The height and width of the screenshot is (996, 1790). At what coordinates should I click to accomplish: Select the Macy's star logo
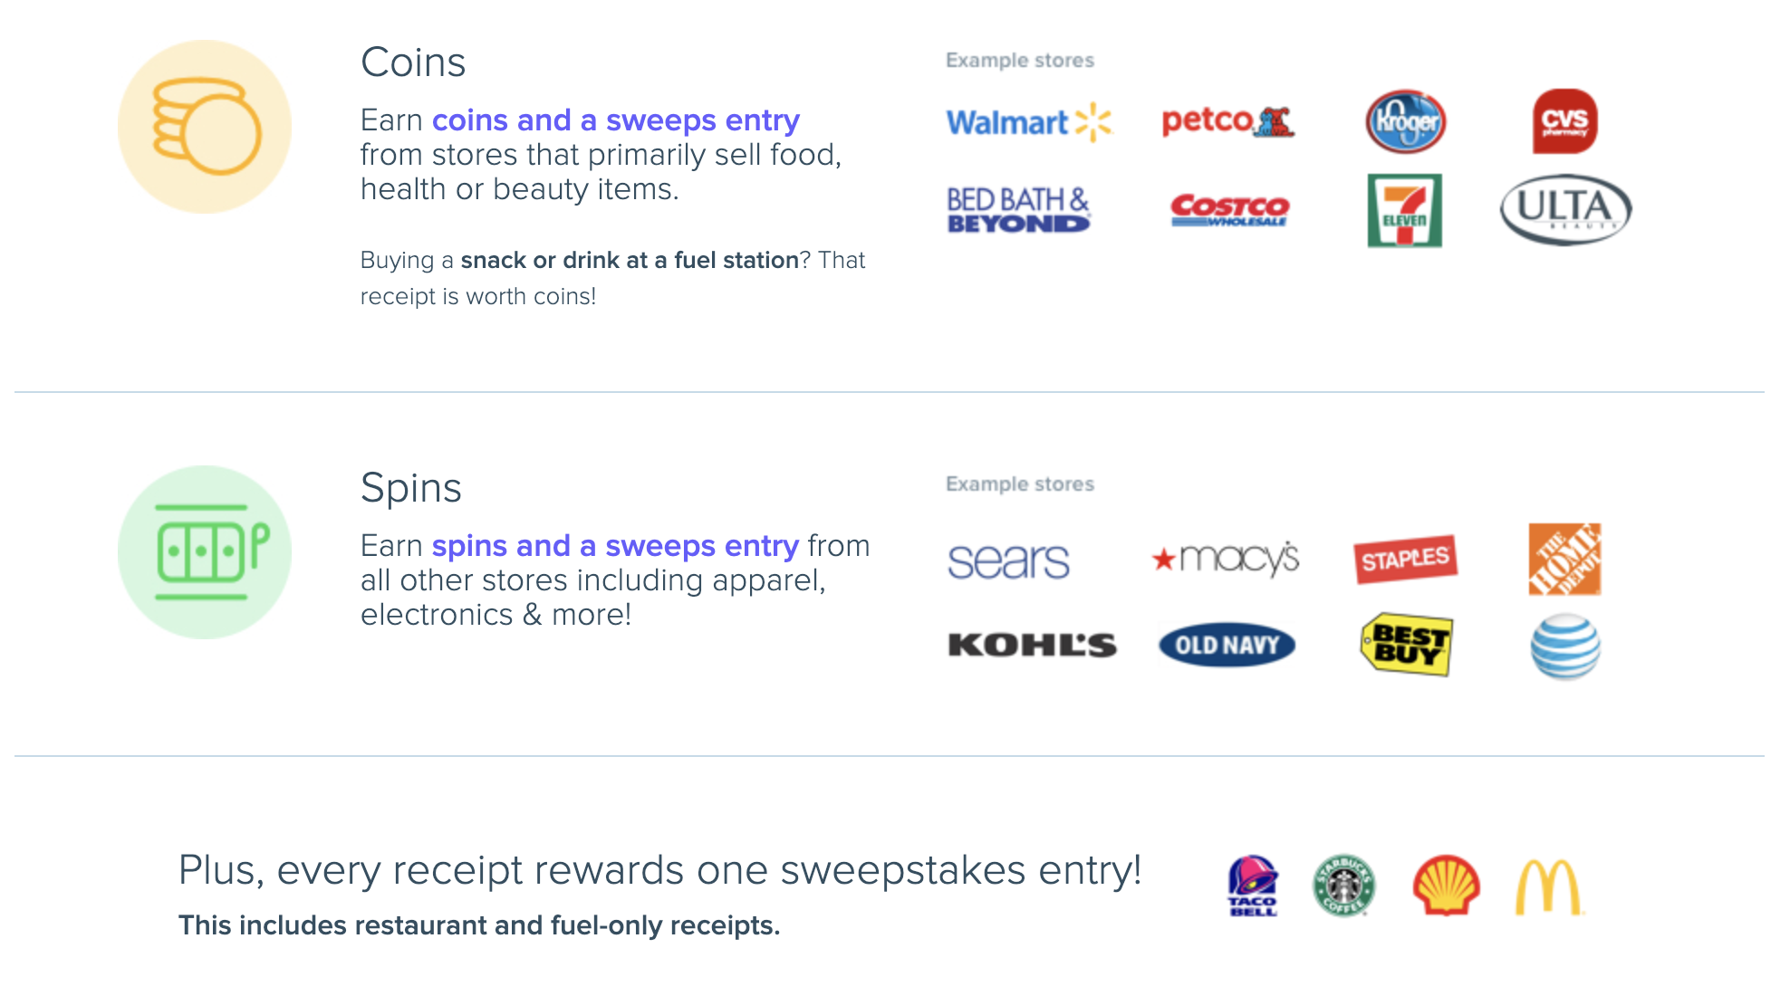pos(1226,559)
